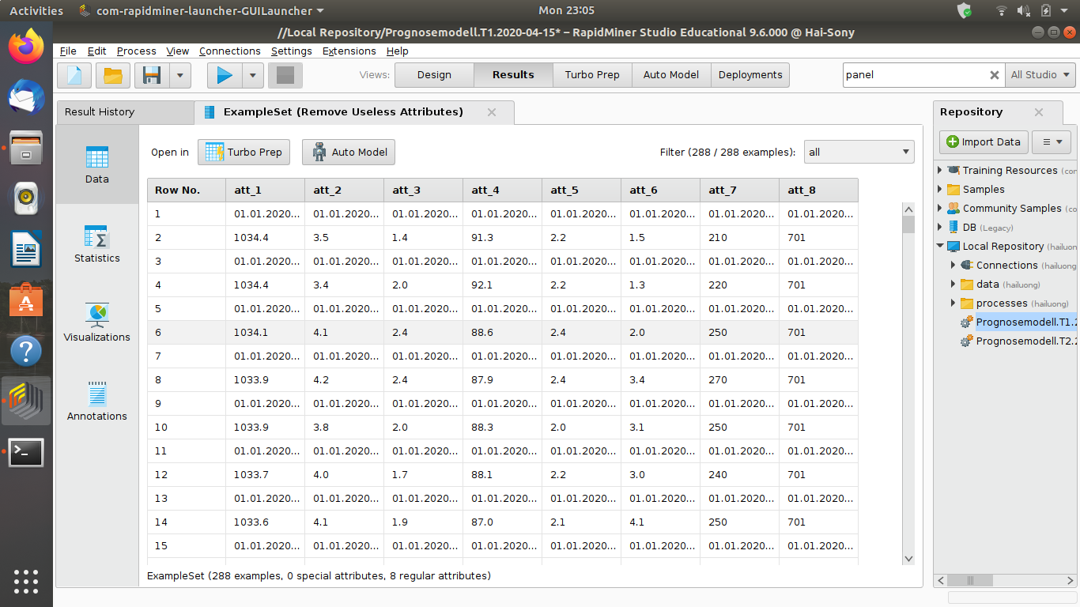Open the Deployments view
This screenshot has width=1080, height=607.
coord(750,75)
